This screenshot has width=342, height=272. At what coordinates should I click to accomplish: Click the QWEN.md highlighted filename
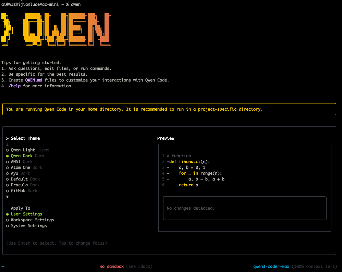(34, 80)
